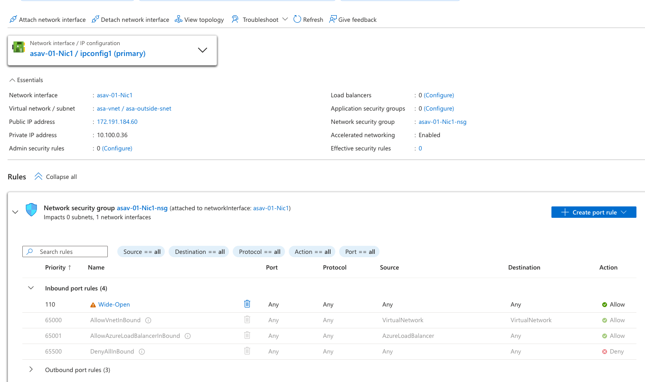Viewport: 645px width, 382px height.
Task: Click info icon next to DenyAllInBound
Action: pyautogui.click(x=142, y=352)
